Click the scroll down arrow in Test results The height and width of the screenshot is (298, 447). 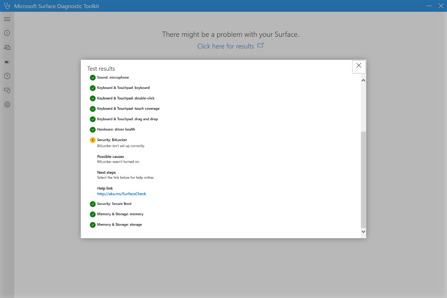[x=363, y=231]
